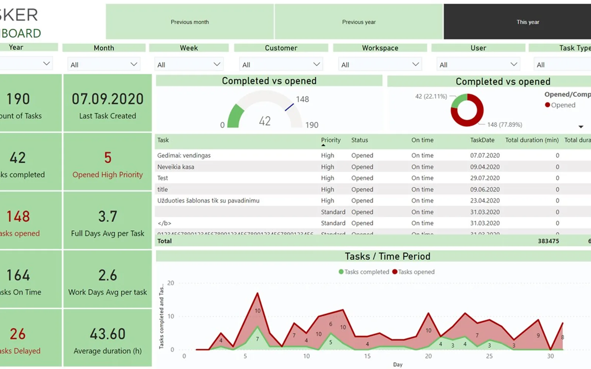Select the 26 Tasks Delayed card

pyautogui.click(x=31, y=338)
